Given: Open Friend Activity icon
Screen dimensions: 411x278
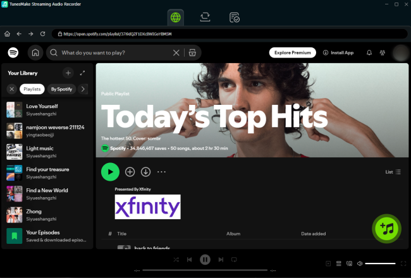Looking at the screenshot, I should pos(383,52).
